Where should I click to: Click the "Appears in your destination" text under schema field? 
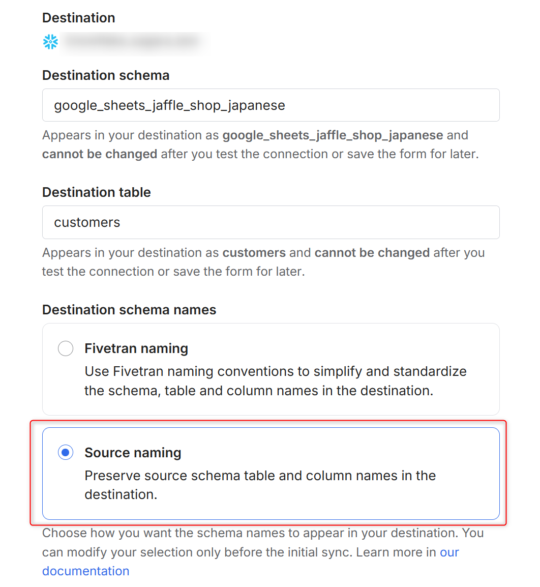click(131, 135)
